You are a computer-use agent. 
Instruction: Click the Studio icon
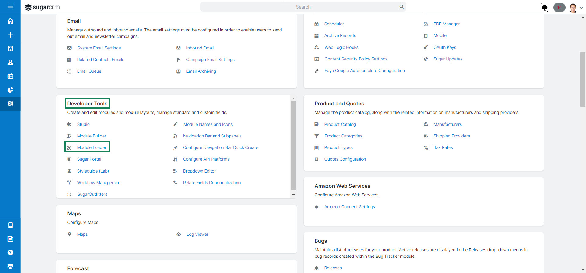coord(69,124)
